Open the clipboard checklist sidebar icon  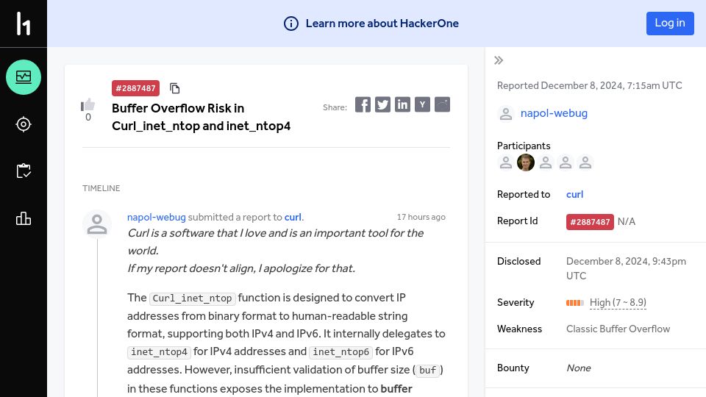(24, 171)
